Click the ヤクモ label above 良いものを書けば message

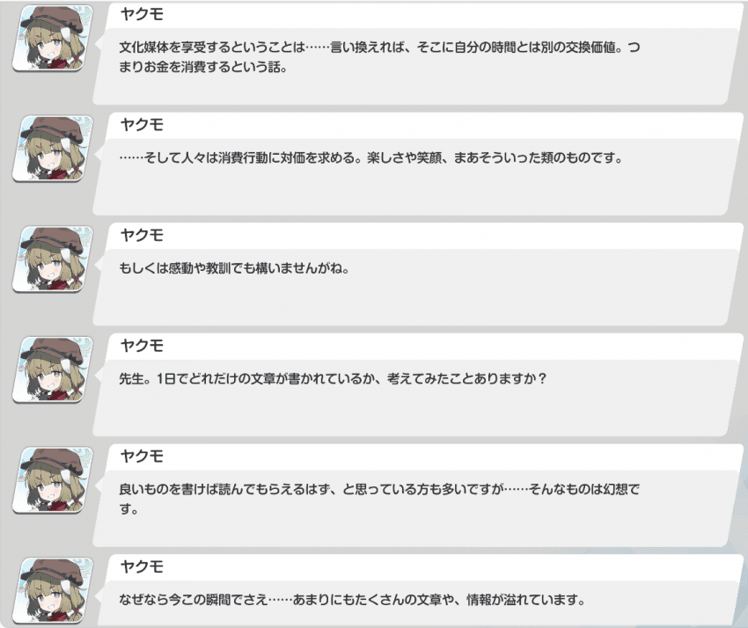coord(142,456)
